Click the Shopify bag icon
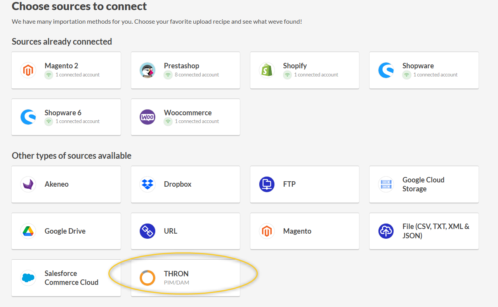This screenshot has height=307, width=498. click(267, 70)
